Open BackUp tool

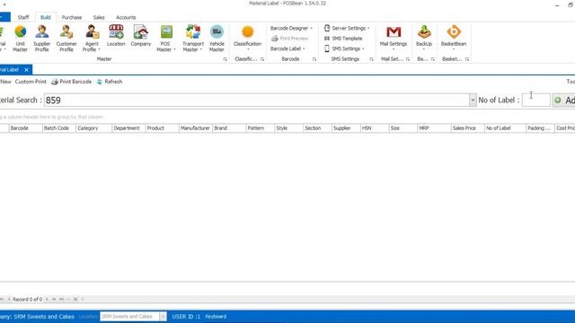[424, 38]
